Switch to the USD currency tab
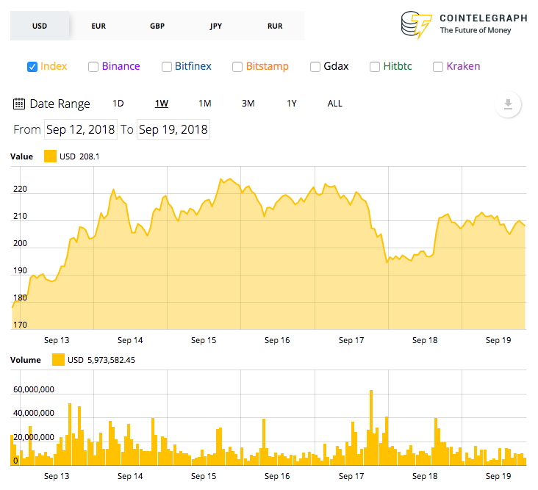 [x=40, y=26]
